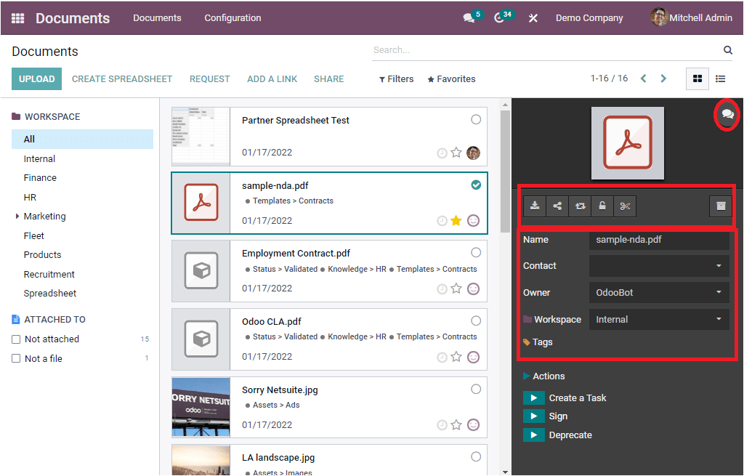Open the Configuration menu
This screenshot has height=476, width=744.
[232, 18]
